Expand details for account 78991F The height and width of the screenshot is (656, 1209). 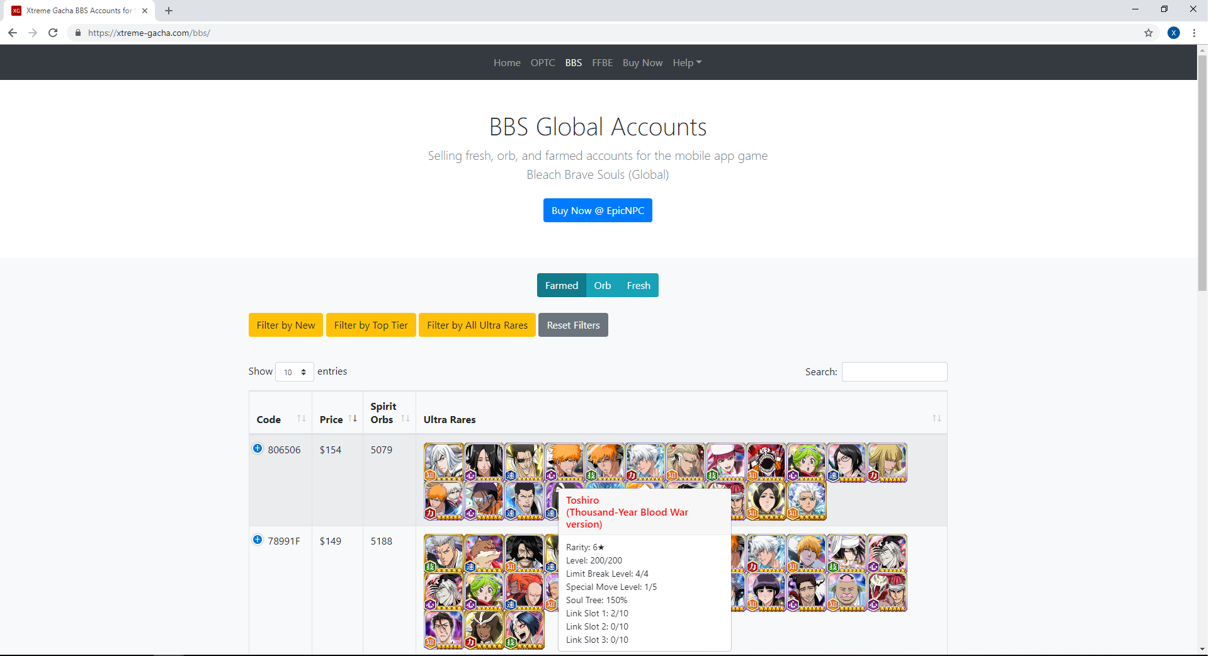click(x=258, y=540)
